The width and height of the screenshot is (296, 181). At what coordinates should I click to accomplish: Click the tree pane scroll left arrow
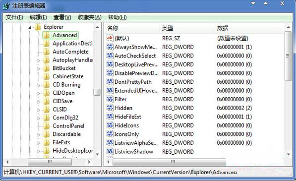7,162
